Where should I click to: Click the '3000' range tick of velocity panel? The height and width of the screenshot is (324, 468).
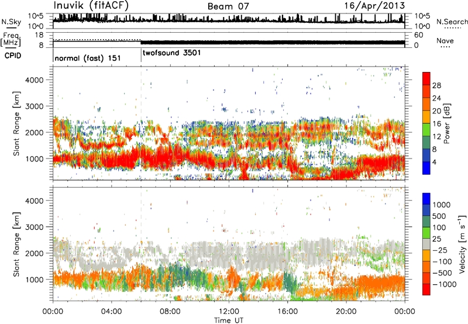pos(35,227)
